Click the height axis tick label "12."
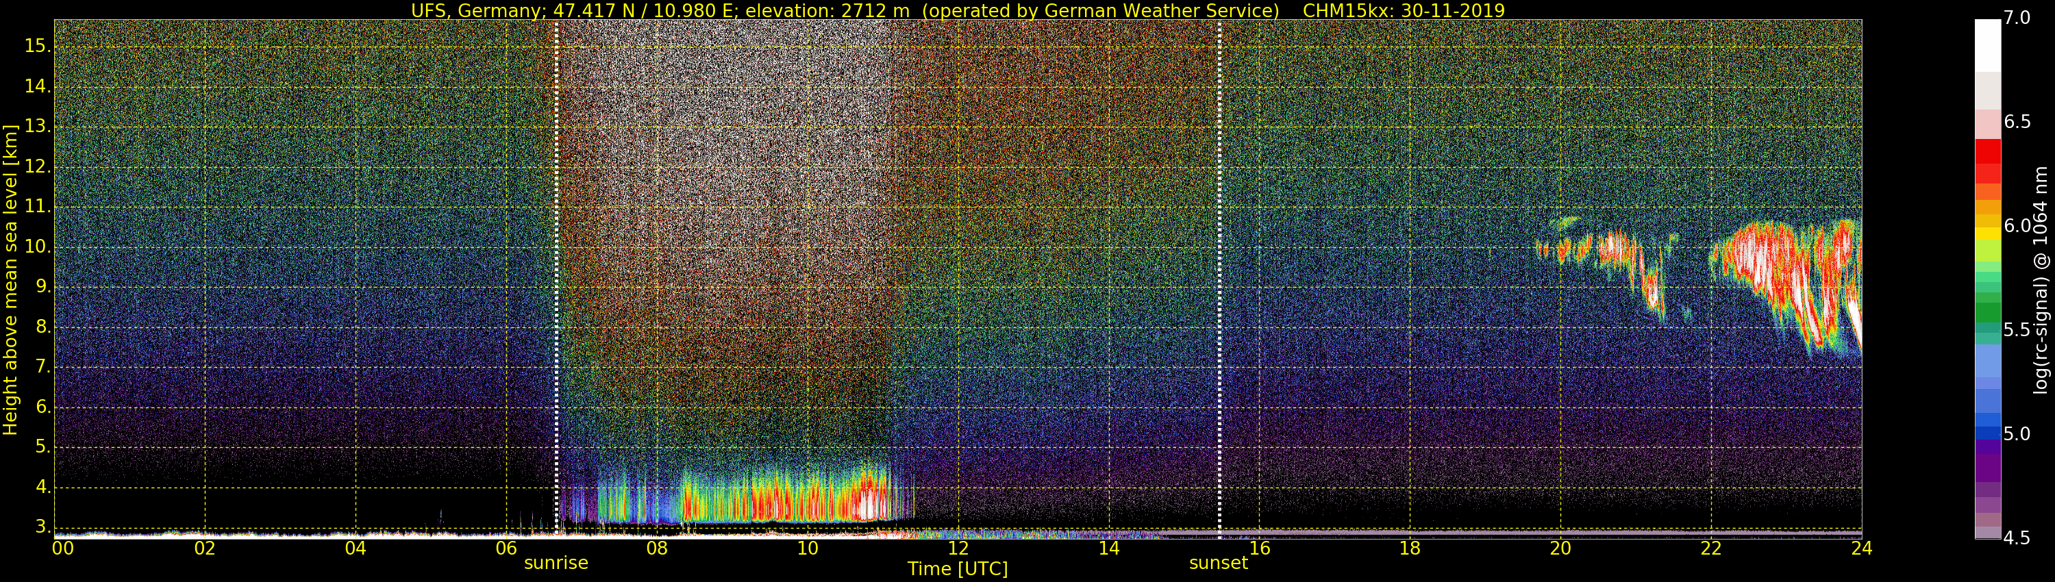This screenshot has width=2055, height=582. 38,166
